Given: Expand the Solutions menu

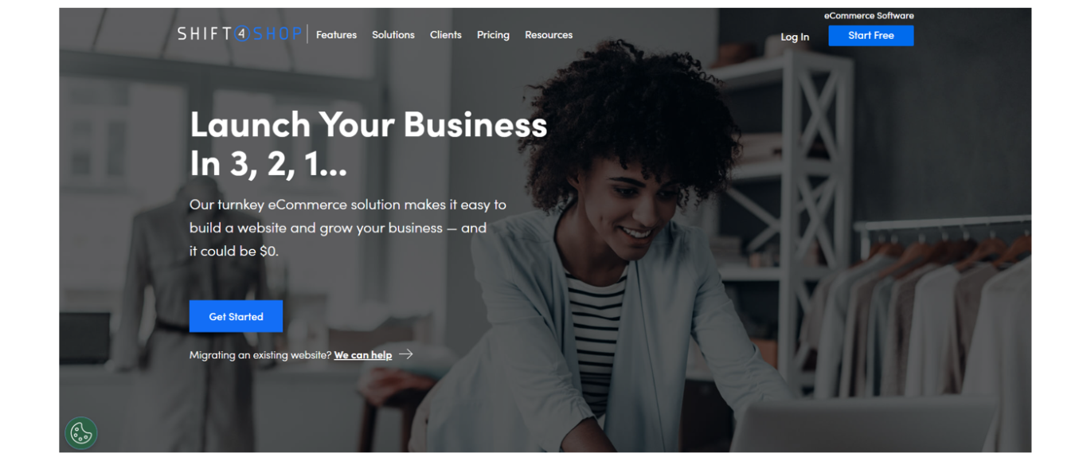Looking at the screenshot, I should point(393,35).
